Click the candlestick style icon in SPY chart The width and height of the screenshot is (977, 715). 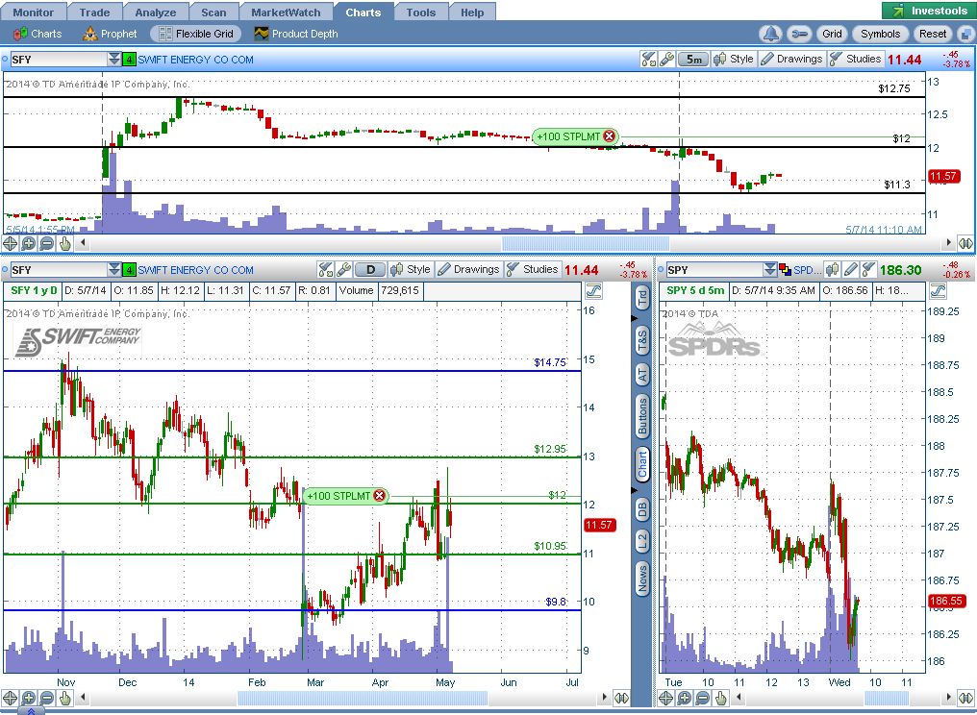pyautogui.click(x=832, y=270)
